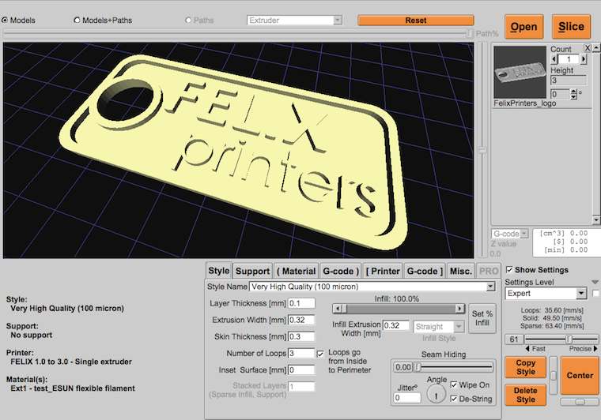Select the Models+Paths radio button
Screen dimensions: 601x420
77,20
